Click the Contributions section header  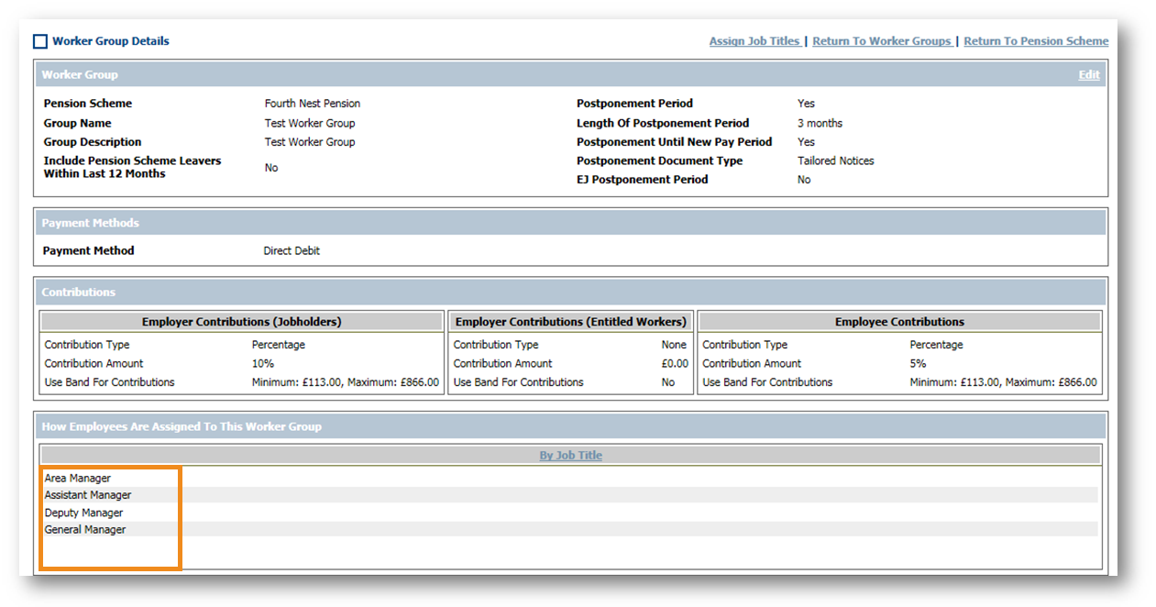click(79, 292)
